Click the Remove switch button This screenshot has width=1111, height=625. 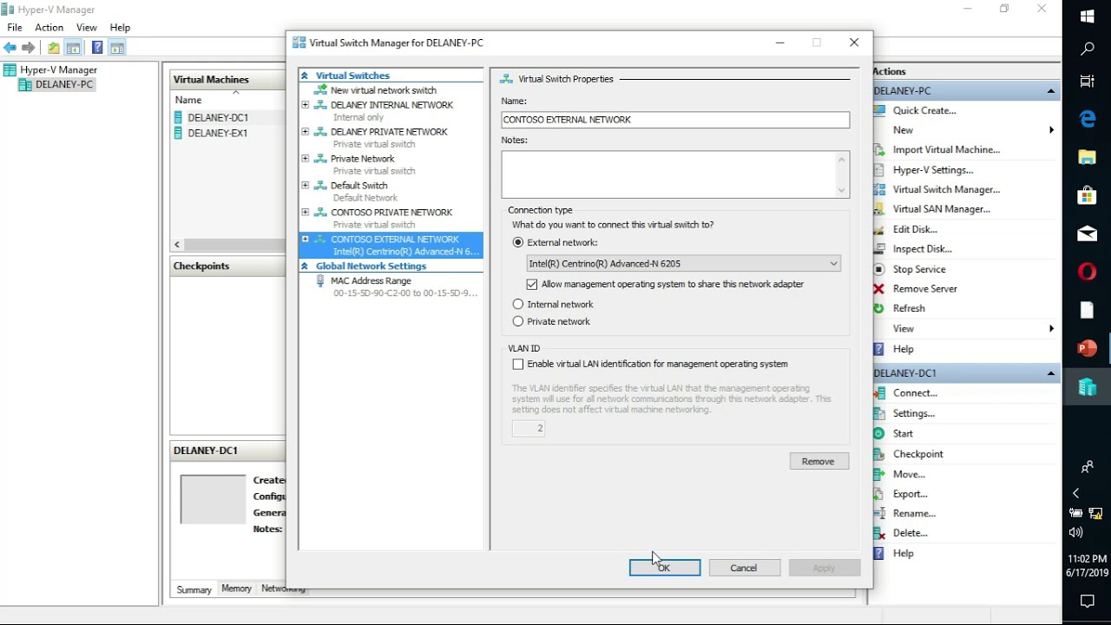[818, 462]
